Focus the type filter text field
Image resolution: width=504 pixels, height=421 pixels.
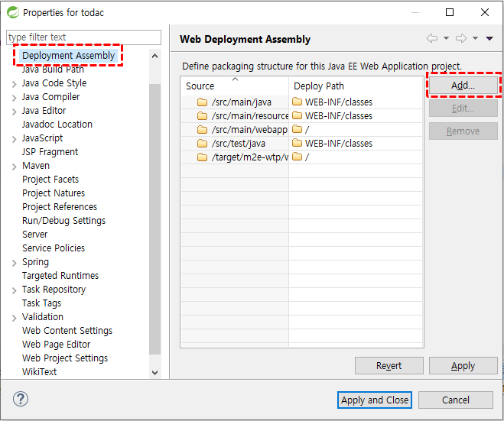point(83,37)
